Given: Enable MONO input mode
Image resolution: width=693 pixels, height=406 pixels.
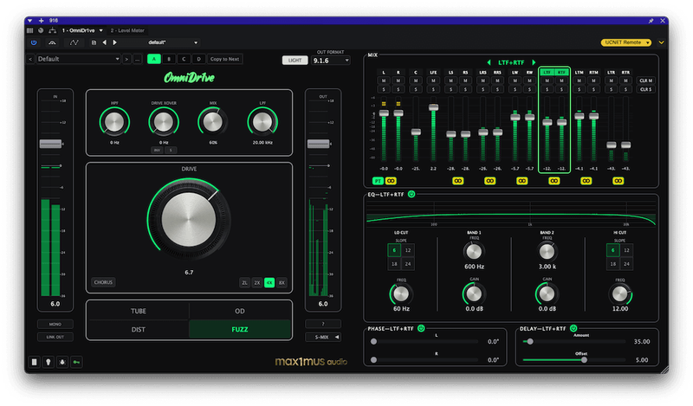Looking at the screenshot, I should [x=55, y=325].
